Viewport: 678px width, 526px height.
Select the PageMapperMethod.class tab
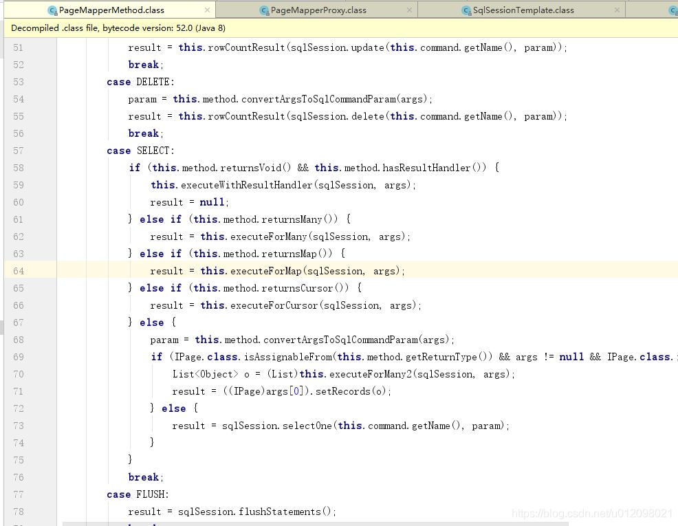click(111, 10)
